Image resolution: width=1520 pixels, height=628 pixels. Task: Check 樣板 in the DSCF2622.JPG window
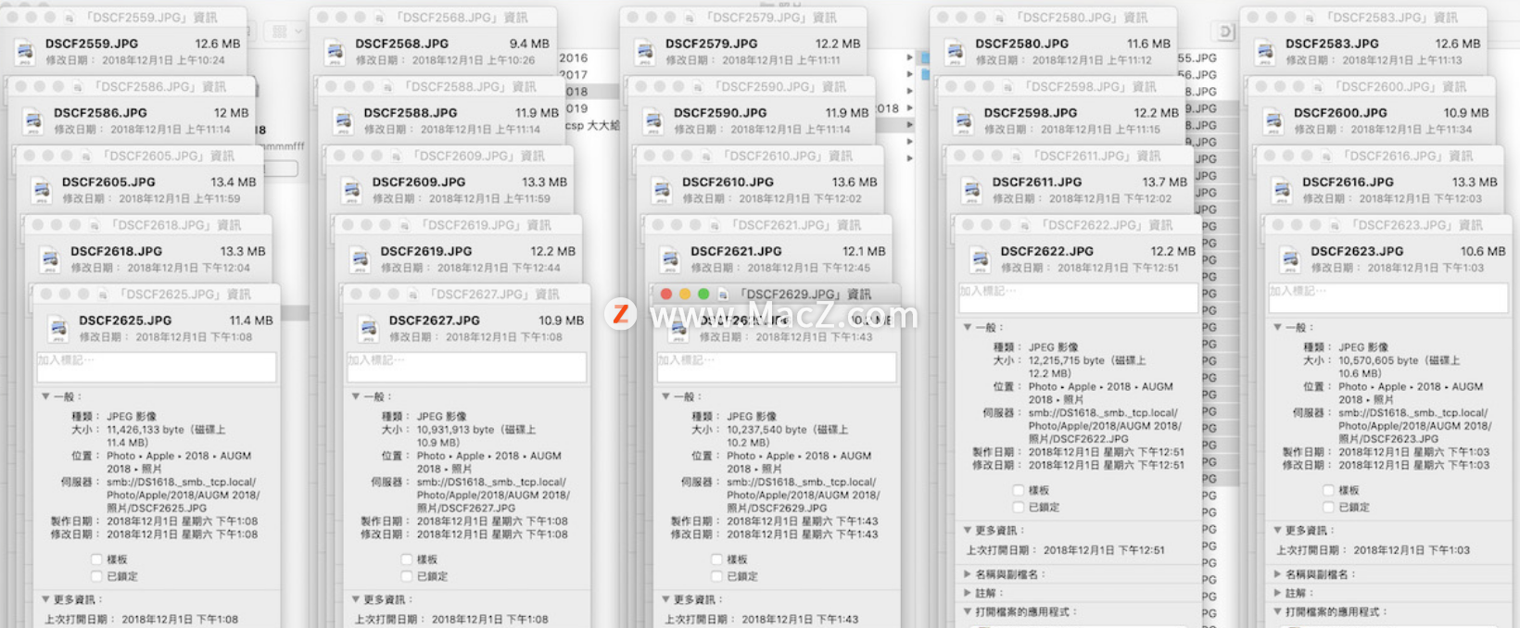1019,490
